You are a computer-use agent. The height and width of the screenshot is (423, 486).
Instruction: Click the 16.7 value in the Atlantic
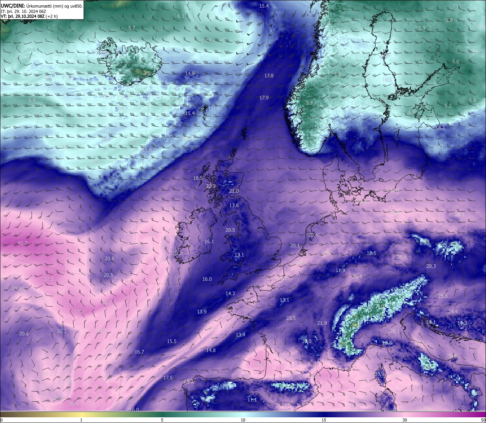pos(139,352)
